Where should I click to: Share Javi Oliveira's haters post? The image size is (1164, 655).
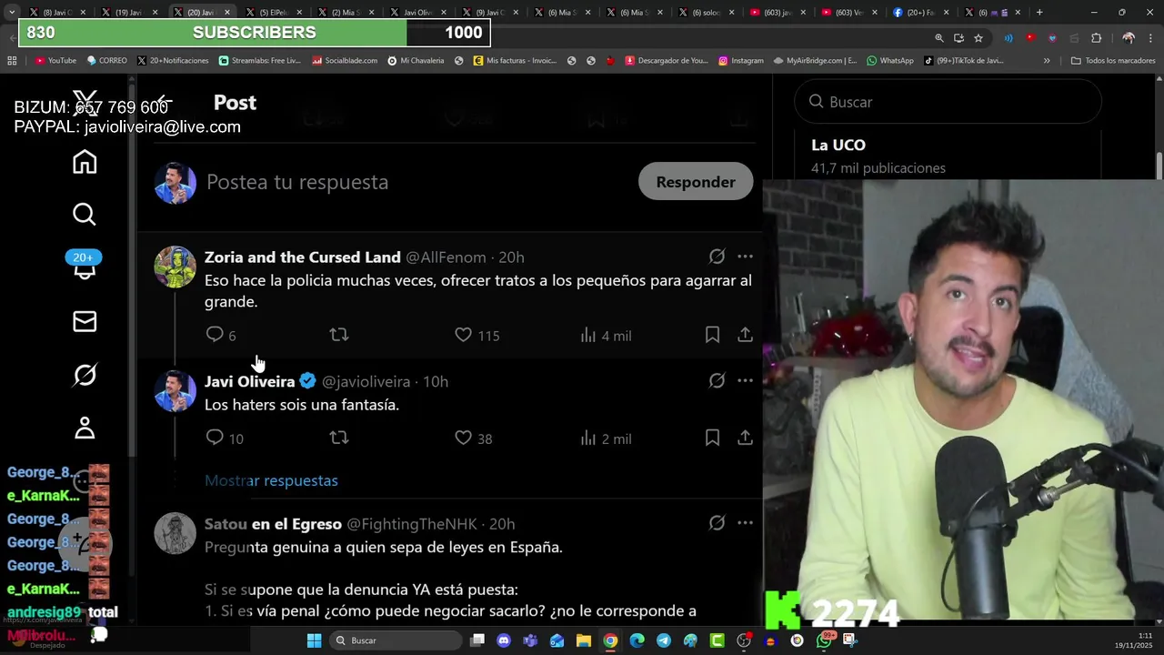point(745,438)
